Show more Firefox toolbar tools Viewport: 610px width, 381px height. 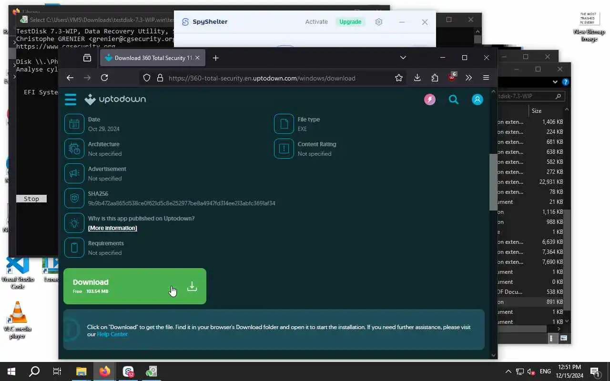tap(468, 78)
